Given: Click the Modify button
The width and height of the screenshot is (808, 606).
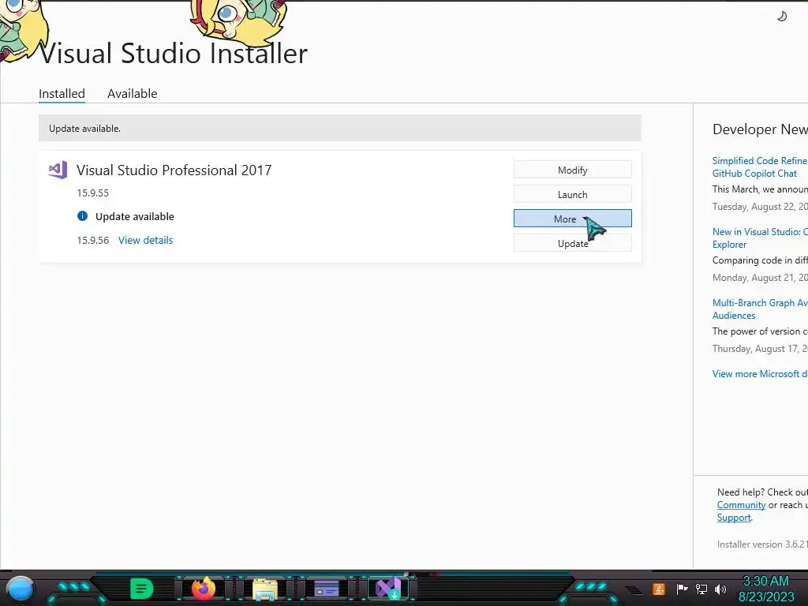Looking at the screenshot, I should pos(573,170).
